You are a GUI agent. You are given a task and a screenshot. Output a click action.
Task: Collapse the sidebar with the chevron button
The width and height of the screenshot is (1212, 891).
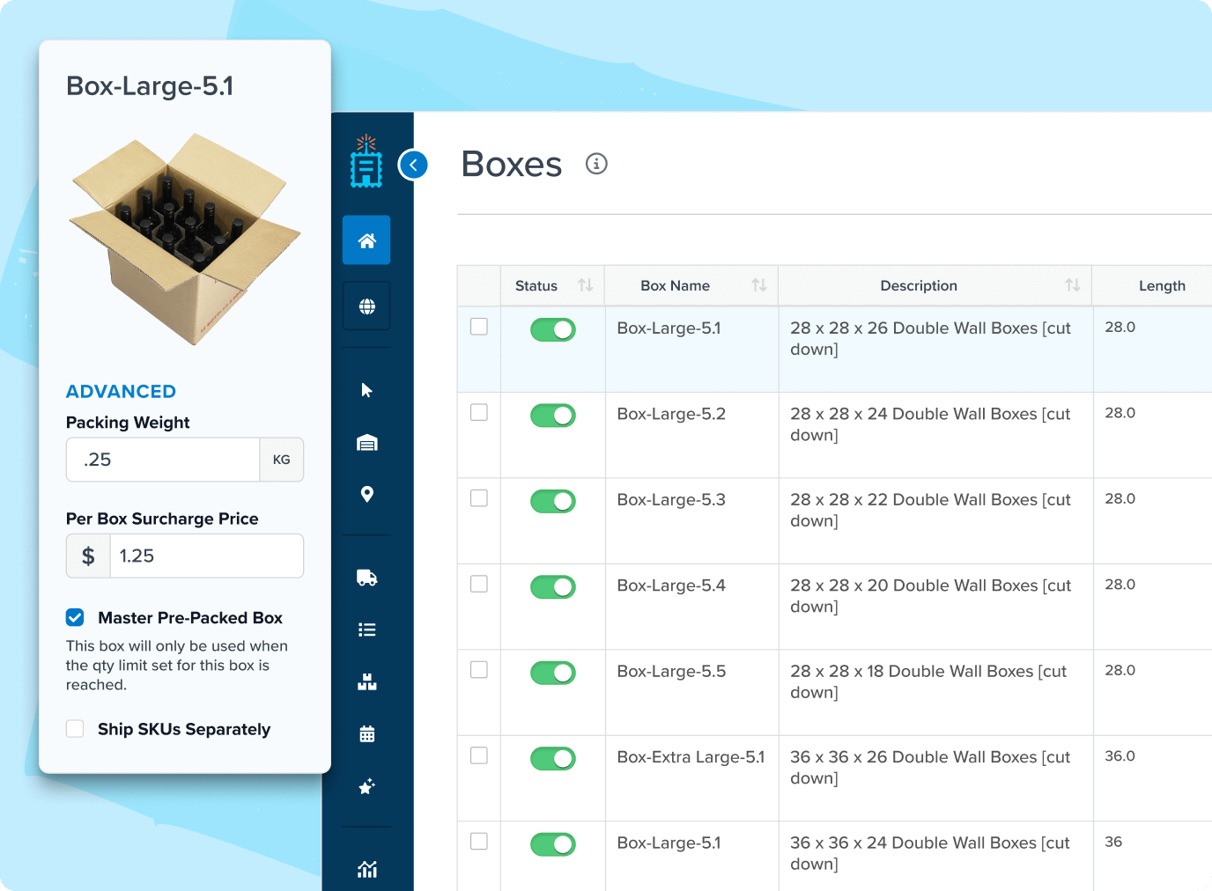click(x=413, y=165)
